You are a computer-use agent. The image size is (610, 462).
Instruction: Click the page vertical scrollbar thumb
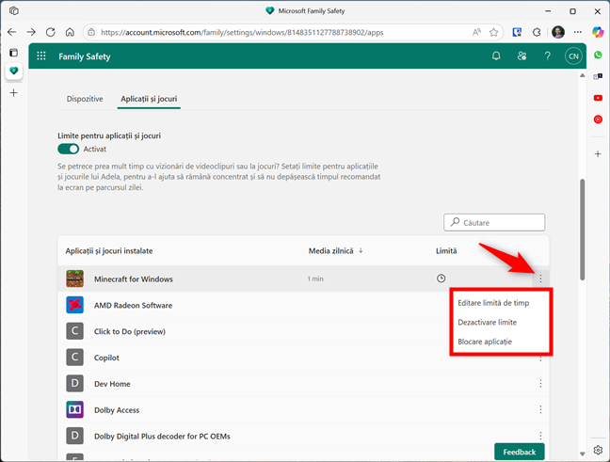[x=583, y=230]
